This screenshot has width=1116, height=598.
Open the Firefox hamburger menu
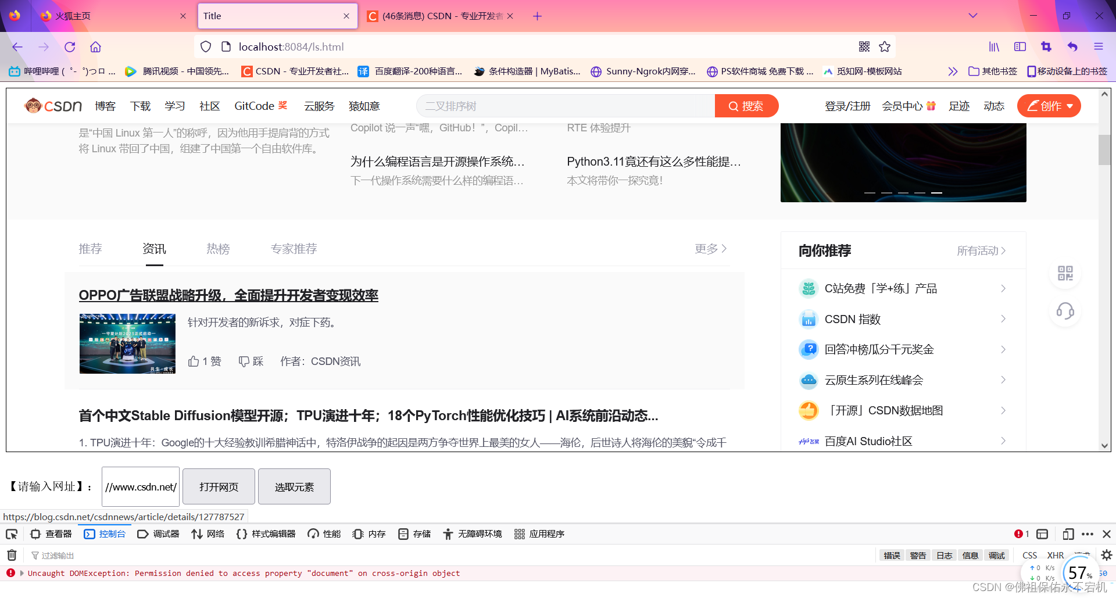tap(1098, 46)
